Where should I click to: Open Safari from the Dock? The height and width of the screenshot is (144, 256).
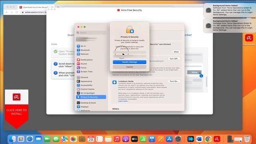click(x=30, y=139)
